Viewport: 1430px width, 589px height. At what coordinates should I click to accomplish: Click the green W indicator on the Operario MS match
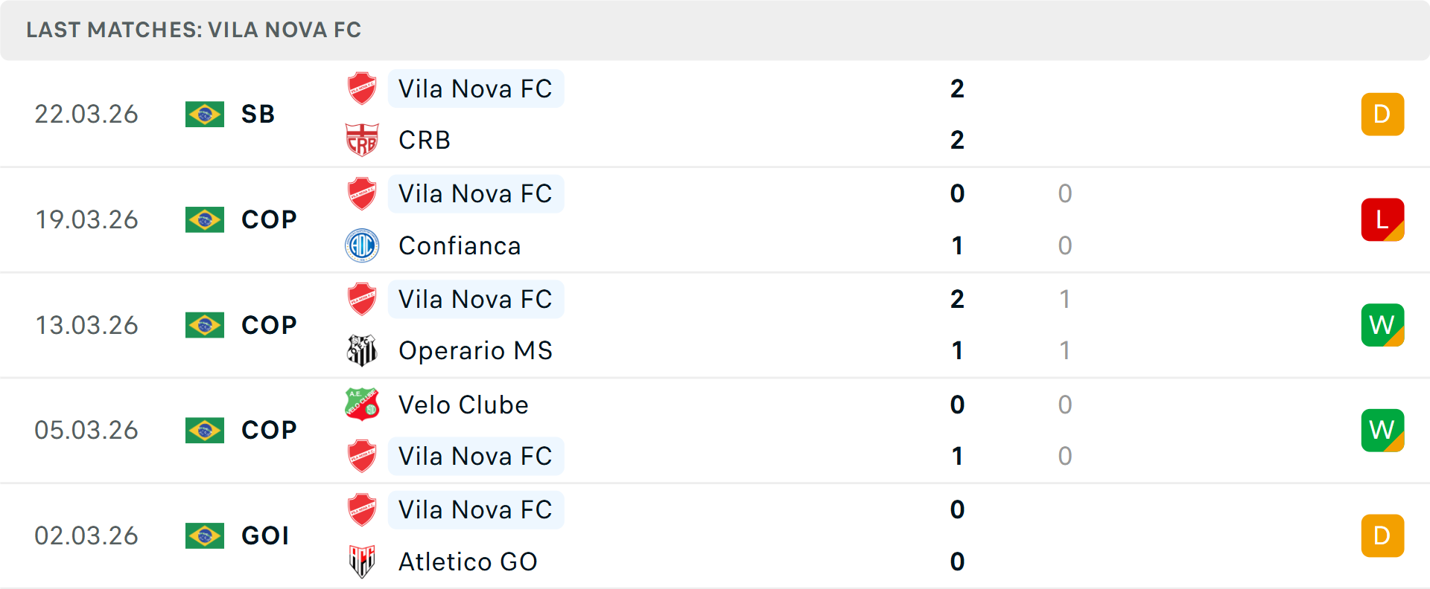click(x=1382, y=325)
